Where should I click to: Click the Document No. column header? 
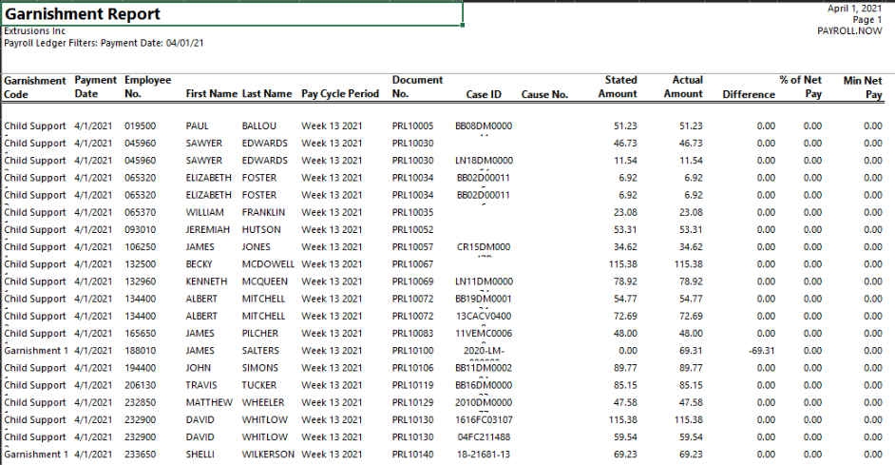pos(417,87)
